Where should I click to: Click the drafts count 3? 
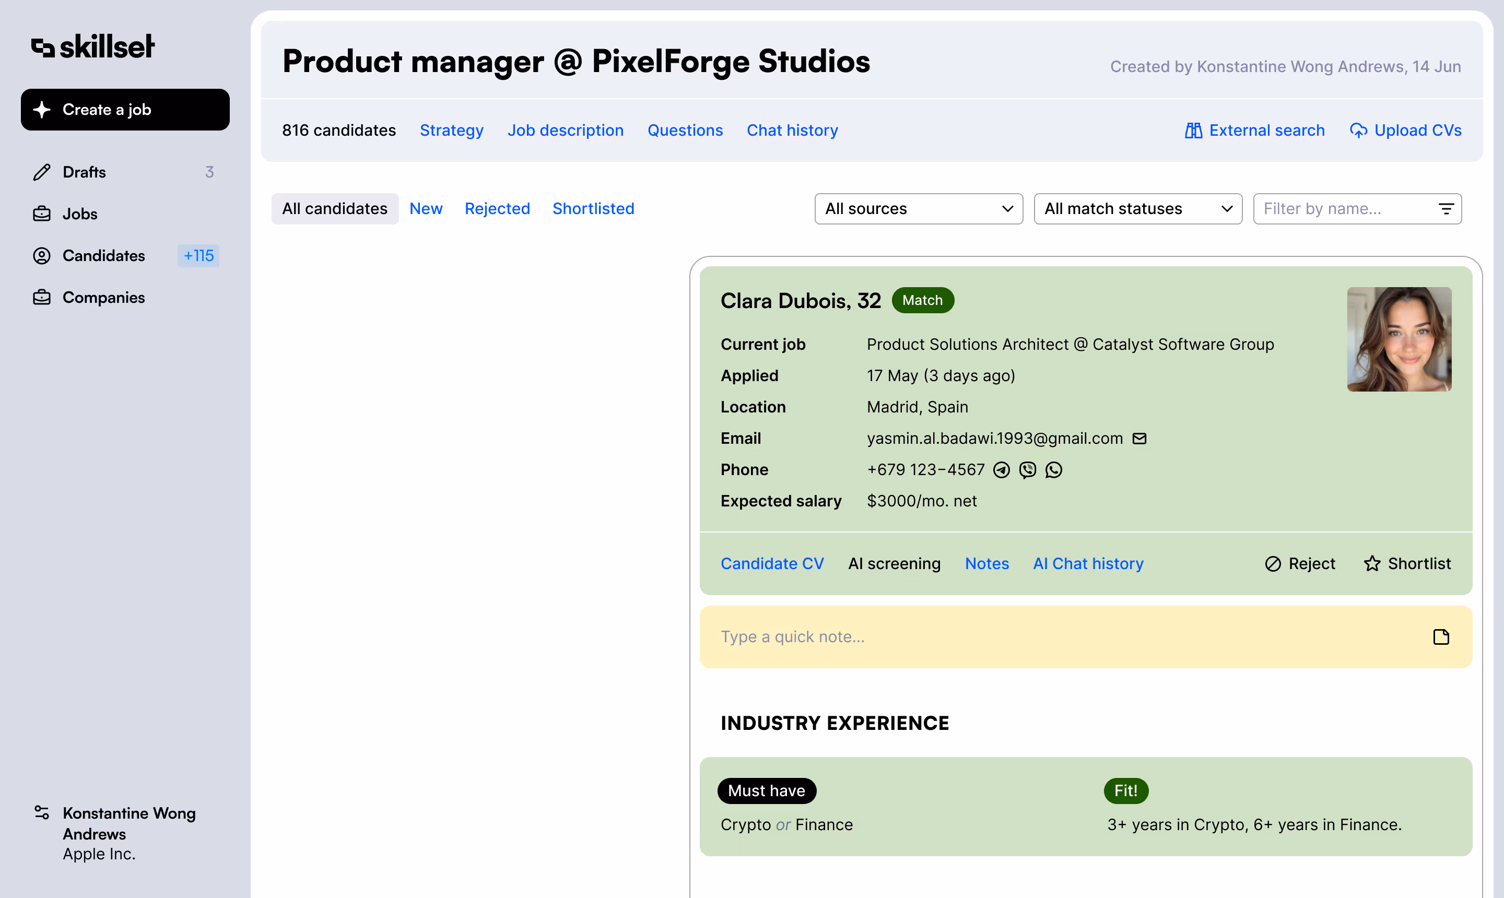(209, 172)
